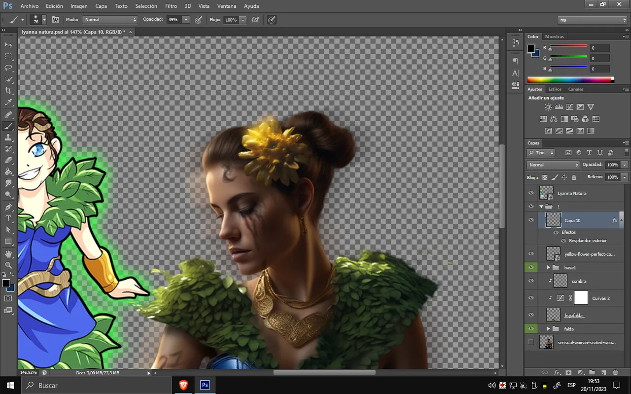Open Brave browser from the taskbar
The height and width of the screenshot is (394, 631).
tap(183, 385)
